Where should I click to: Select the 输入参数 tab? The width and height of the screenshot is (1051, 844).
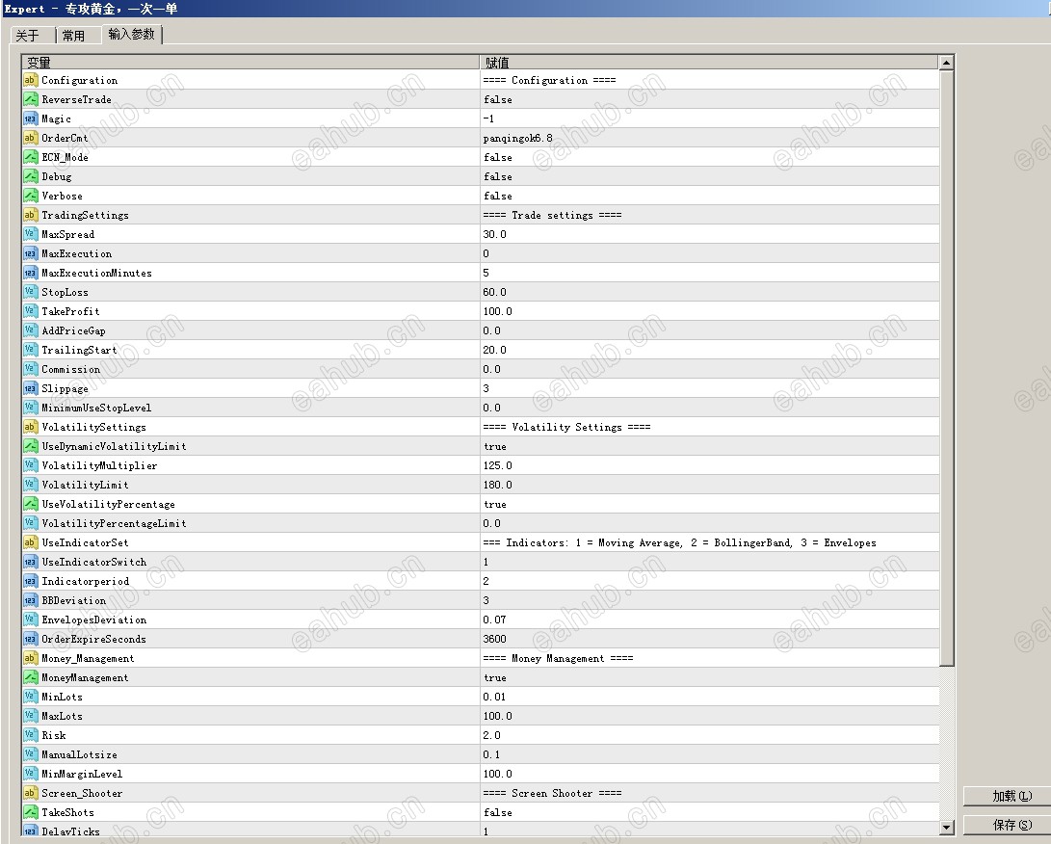[131, 34]
